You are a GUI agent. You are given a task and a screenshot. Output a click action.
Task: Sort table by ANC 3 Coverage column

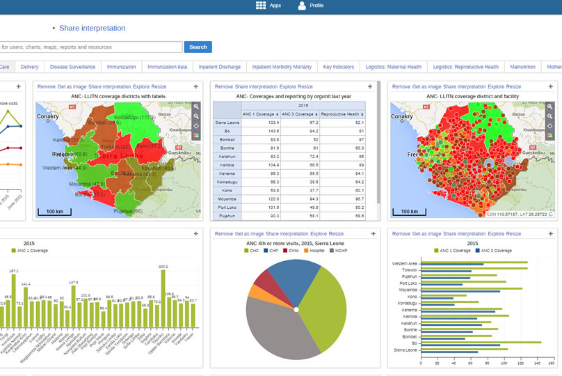[299, 113]
